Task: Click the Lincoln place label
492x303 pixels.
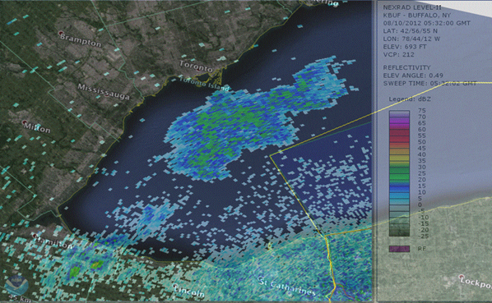Action: 189,292
